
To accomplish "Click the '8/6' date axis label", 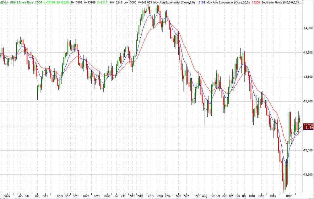I will 225,196.
